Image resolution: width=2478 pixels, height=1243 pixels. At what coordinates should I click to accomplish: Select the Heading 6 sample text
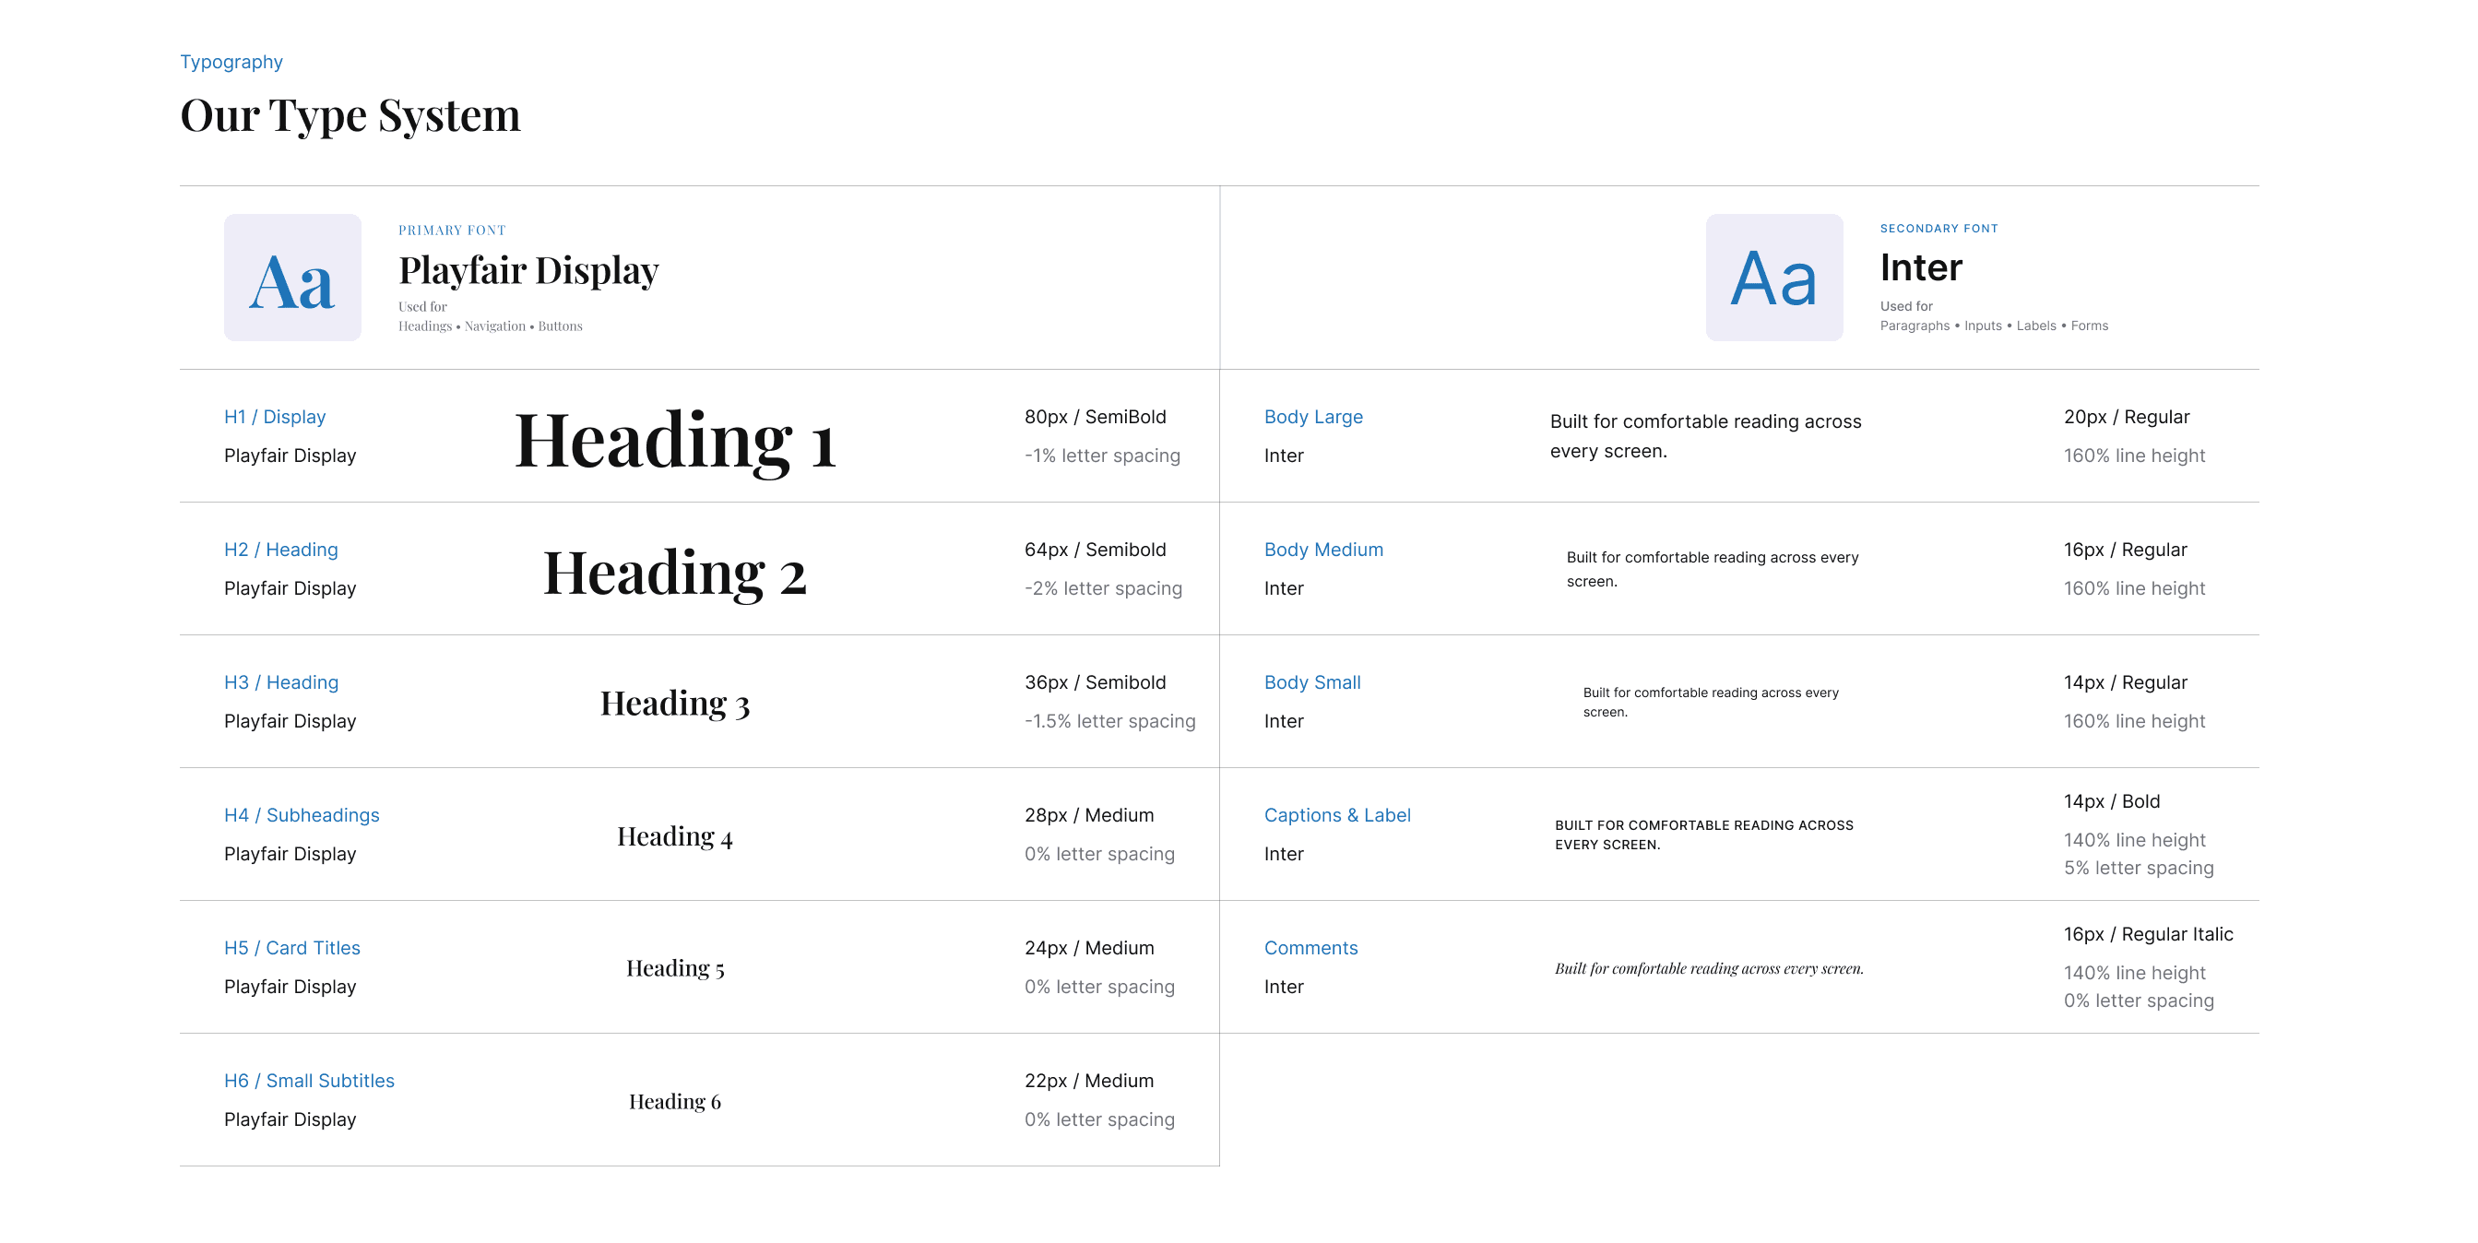675,1102
